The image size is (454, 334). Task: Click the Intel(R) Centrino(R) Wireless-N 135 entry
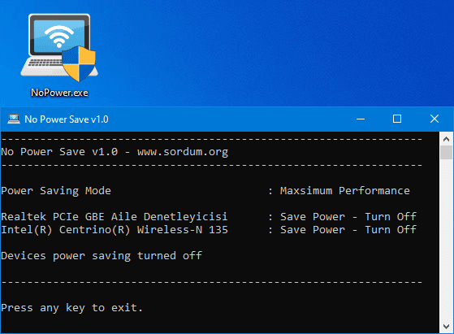(115, 230)
